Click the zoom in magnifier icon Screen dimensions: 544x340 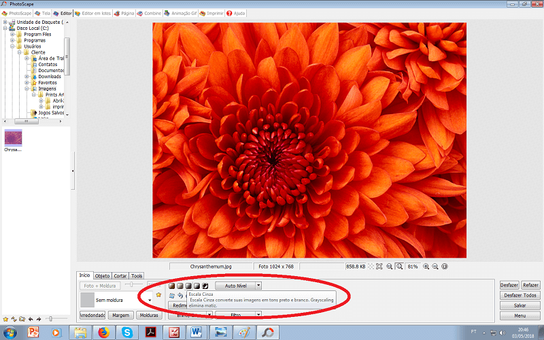426,267
